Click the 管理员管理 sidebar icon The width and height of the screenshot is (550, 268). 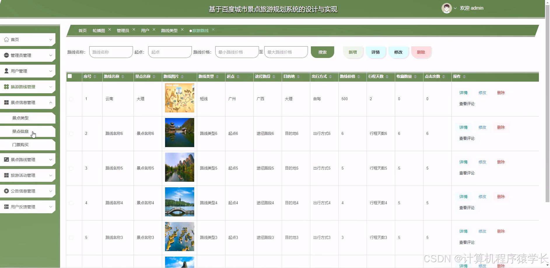(x=6, y=55)
